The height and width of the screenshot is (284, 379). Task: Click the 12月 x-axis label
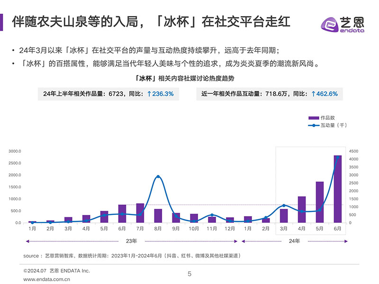(x=230, y=229)
